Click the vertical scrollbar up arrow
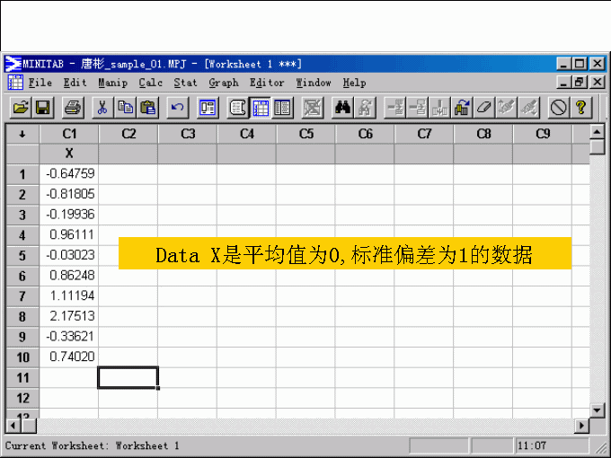The height and width of the screenshot is (458, 611). click(x=597, y=133)
